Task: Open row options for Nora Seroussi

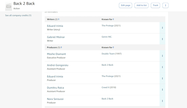Action: (x=162, y=101)
